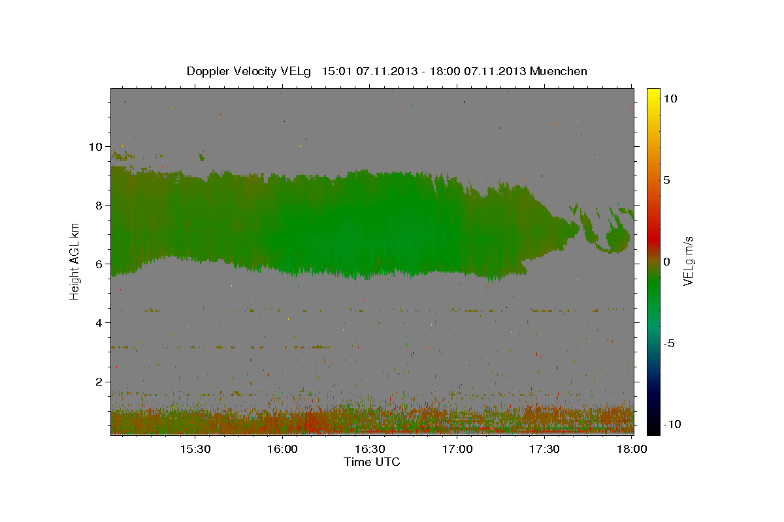
Task: Click the 'Muenchen' station name in title
Action: [x=559, y=71]
